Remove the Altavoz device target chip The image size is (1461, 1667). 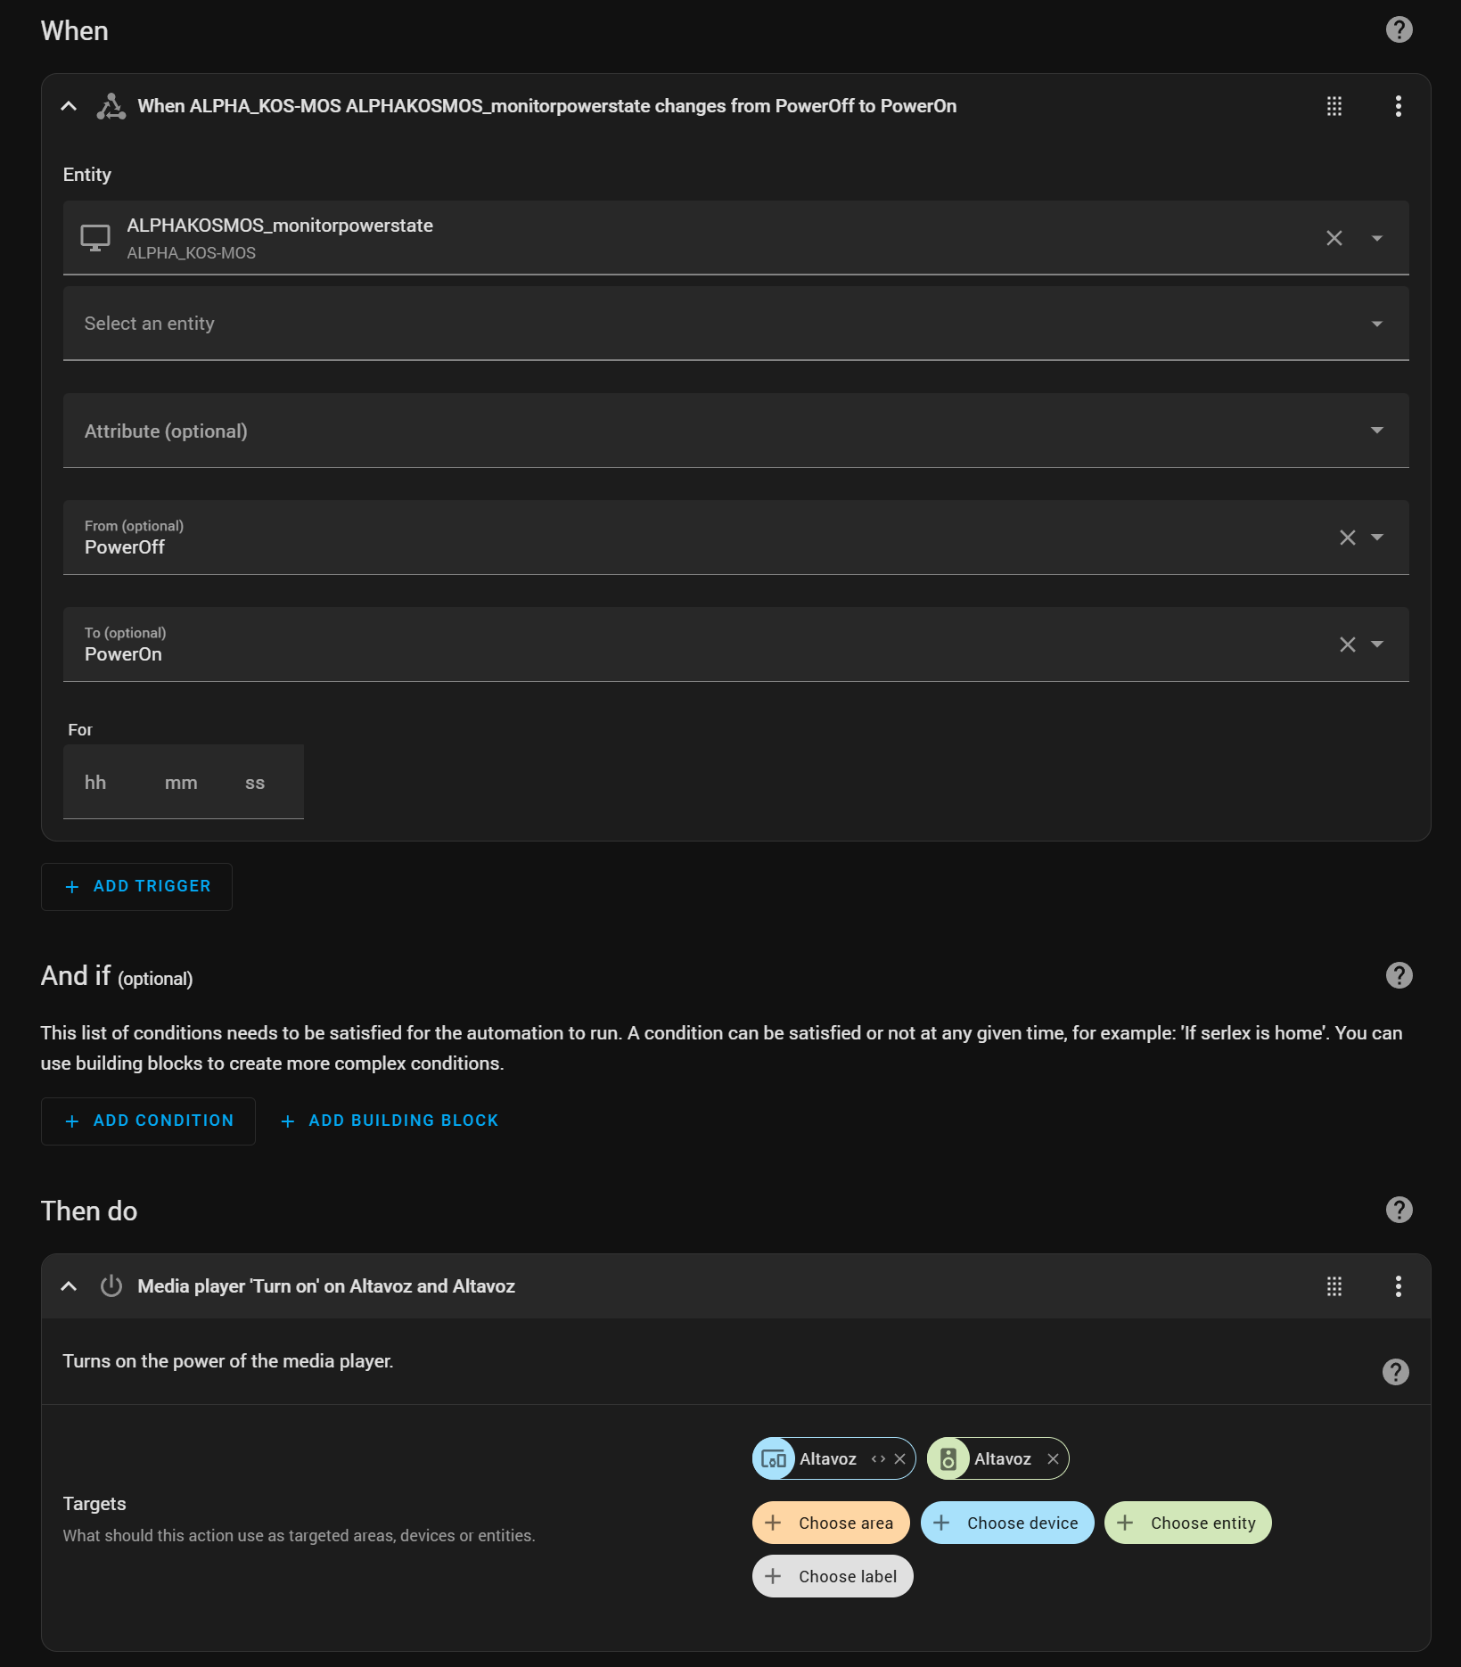900,1458
